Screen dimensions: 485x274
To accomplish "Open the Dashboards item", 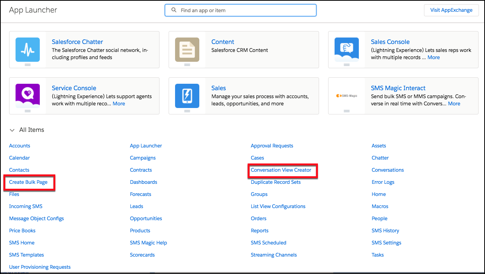I will pyautogui.click(x=144, y=182).
